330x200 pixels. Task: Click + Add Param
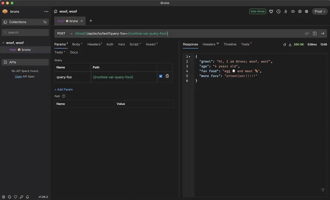point(63,89)
